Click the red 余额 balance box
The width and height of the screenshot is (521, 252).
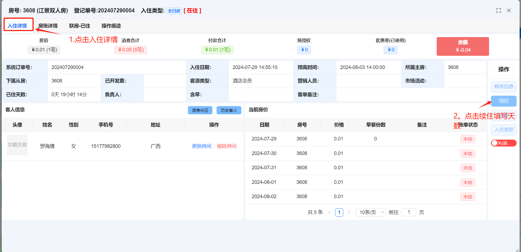(463, 46)
